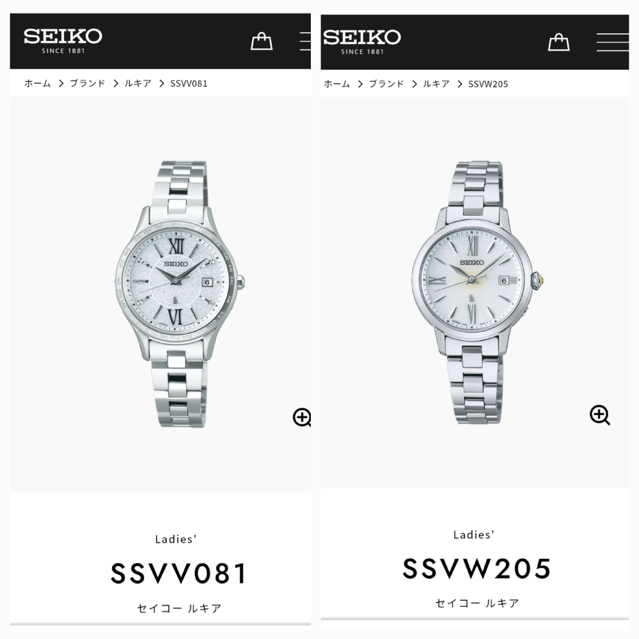Open the shopping bag on the SSVW205 page
This screenshot has width=639, height=639.
[x=558, y=42]
